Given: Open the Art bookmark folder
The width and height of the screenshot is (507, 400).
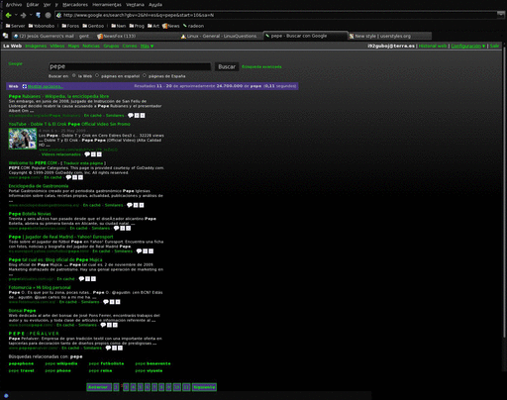Looking at the screenshot, I should pyautogui.click(x=153, y=26).
